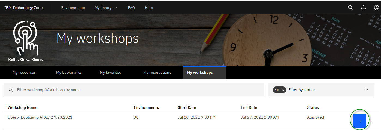This screenshot has height=130, width=381.
Task: Clear the 10 selected status filters
Action: coord(283,90)
